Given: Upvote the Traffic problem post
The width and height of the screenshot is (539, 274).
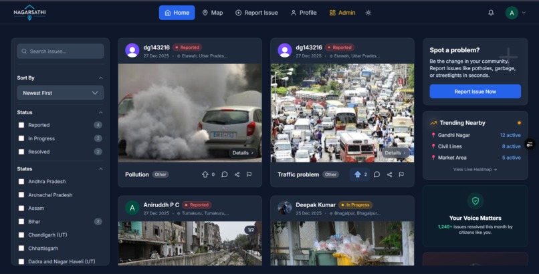Looking at the screenshot, I should pyautogui.click(x=360, y=174).
